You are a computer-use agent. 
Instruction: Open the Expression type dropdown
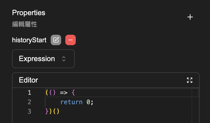click(43, 59)
